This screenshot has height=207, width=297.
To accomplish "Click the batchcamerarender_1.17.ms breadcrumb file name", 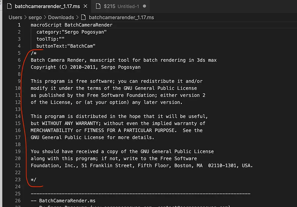I will 121,17.
